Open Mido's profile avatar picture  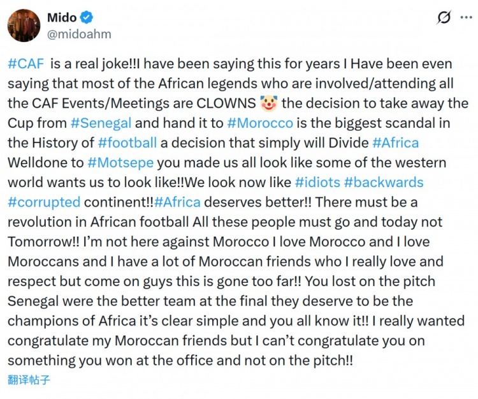[24, 26]
